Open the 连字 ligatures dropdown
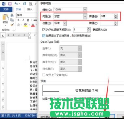Image resolution: width=124 pixels, height=119 pixels. 70,48
